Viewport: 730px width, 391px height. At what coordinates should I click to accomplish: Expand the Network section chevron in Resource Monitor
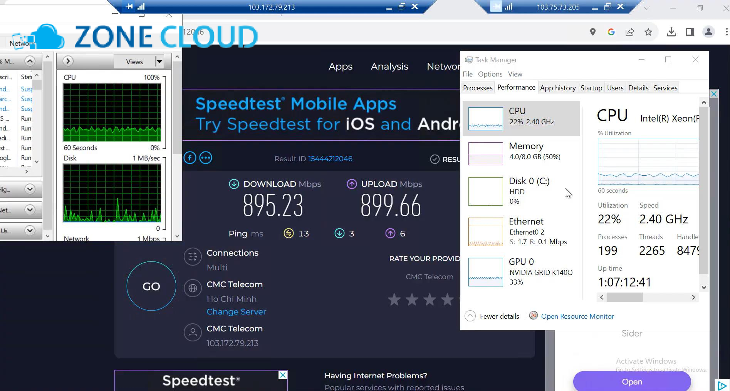pyautogui.click(x=30, y=210)
